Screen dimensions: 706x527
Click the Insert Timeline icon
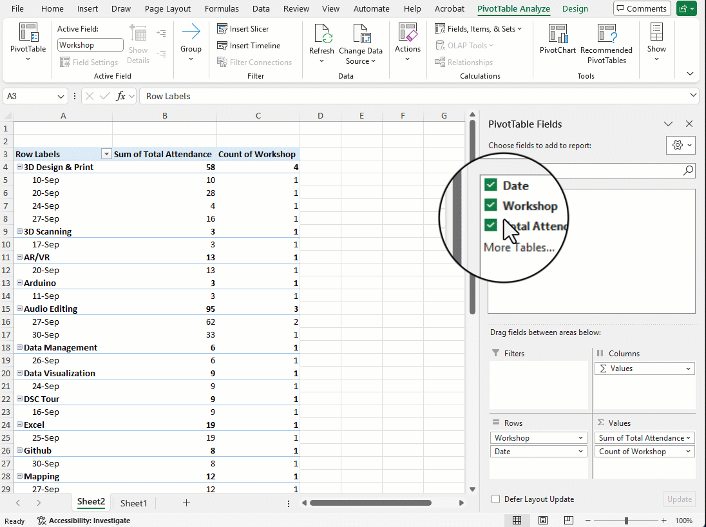(222, 46)
